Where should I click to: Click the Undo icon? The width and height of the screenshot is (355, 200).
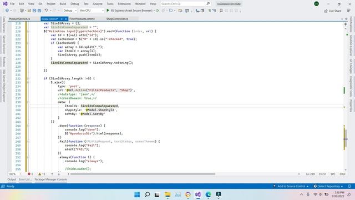(46, 11)
